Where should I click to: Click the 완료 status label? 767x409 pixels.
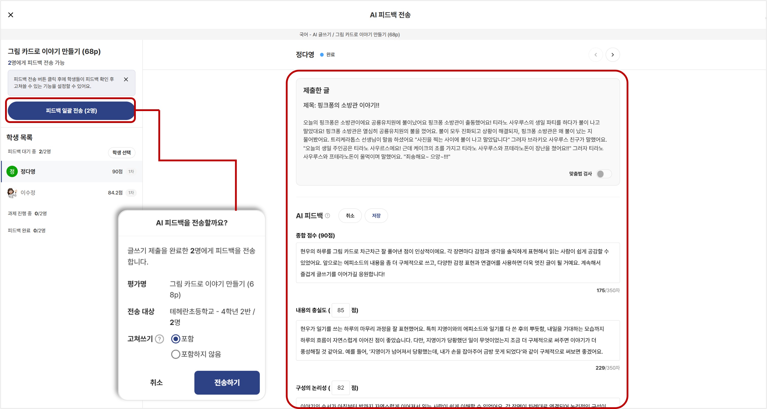point(330,55)
